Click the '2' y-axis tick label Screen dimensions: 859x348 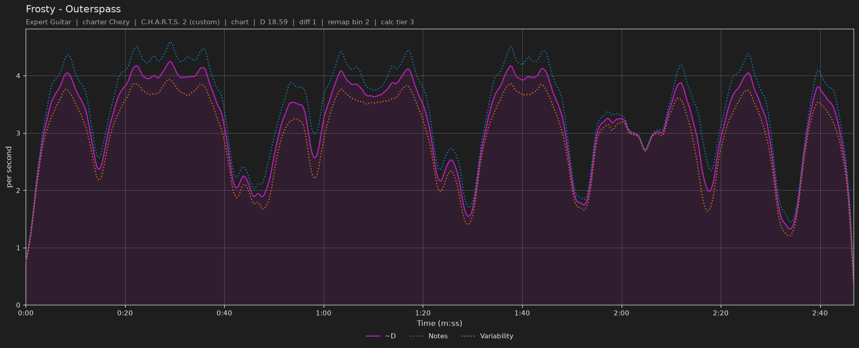tap(18, 191)
